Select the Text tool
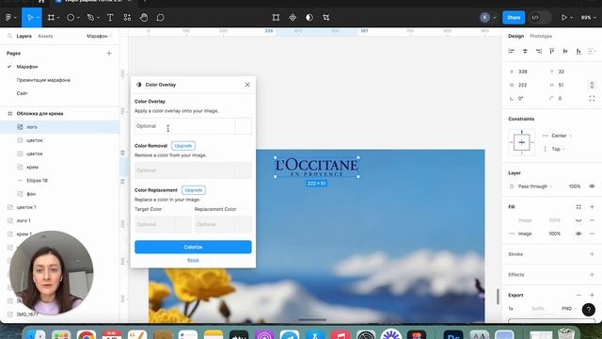This screenshot has width=602, height=339. (110, 17)
